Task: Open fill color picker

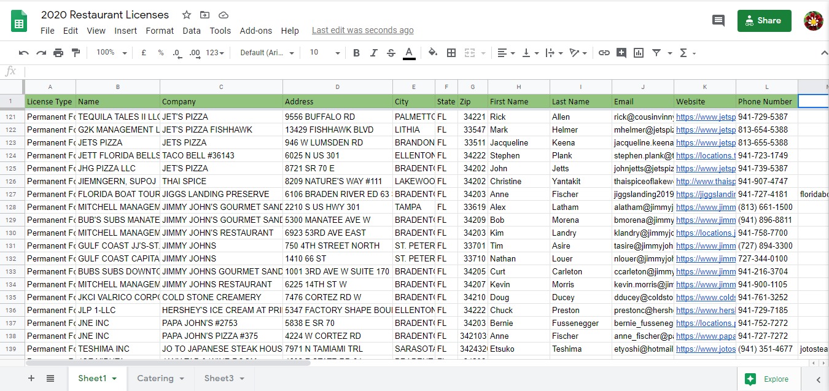Action: click(433, 53)
